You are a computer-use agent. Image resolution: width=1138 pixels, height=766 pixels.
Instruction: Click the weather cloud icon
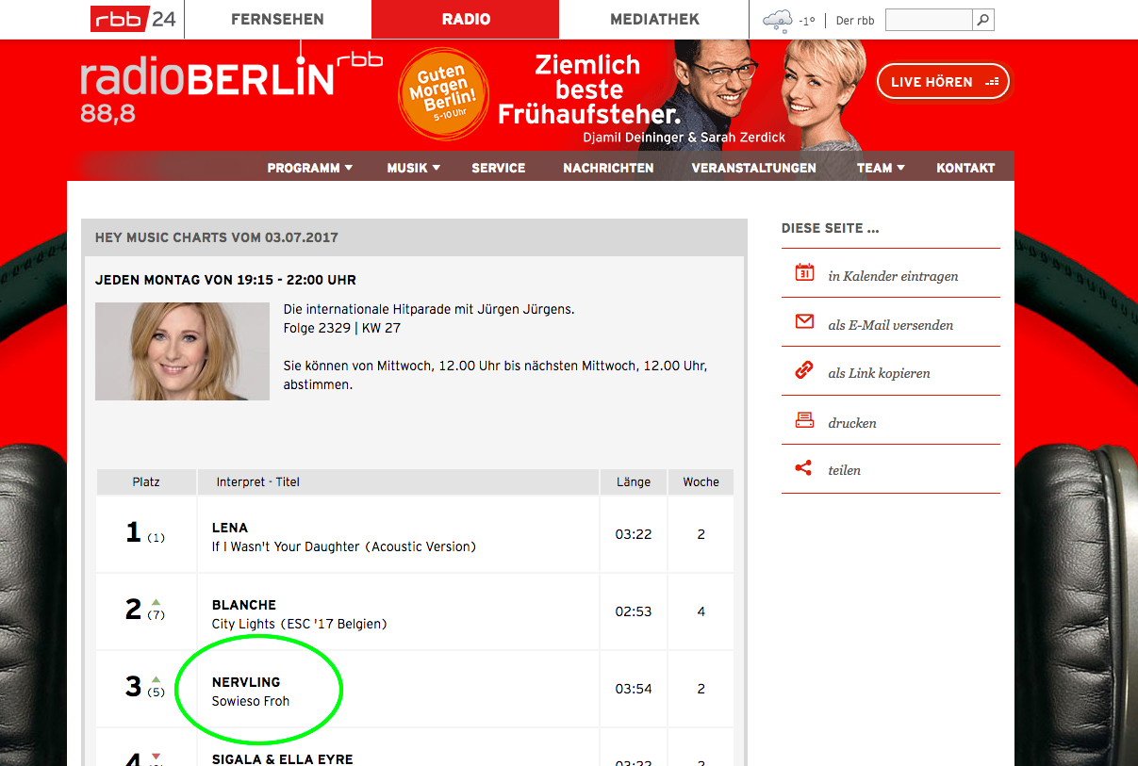[x=777, y=20]
